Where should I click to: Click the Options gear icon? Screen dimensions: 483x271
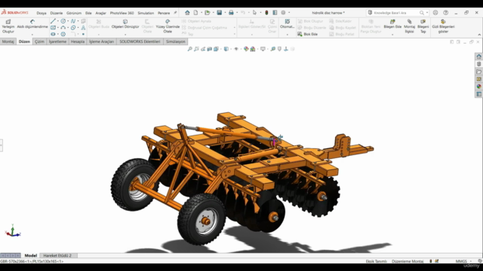(x=284, y=13)
